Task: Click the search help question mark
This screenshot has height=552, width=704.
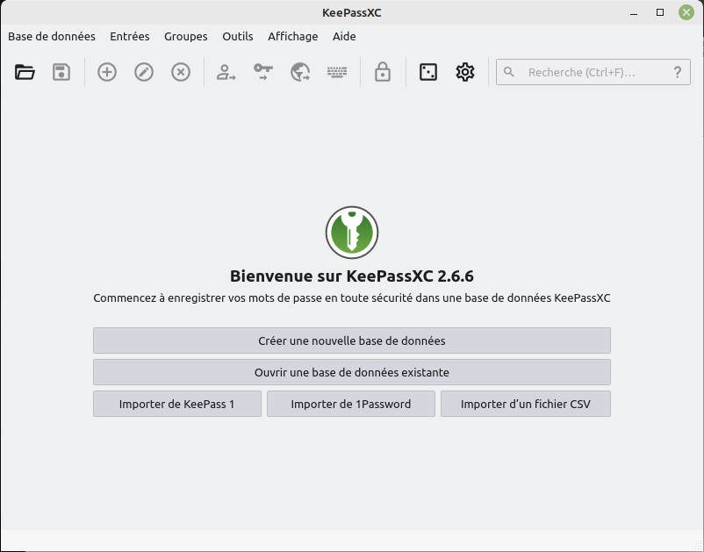Action: click(678, 72)
